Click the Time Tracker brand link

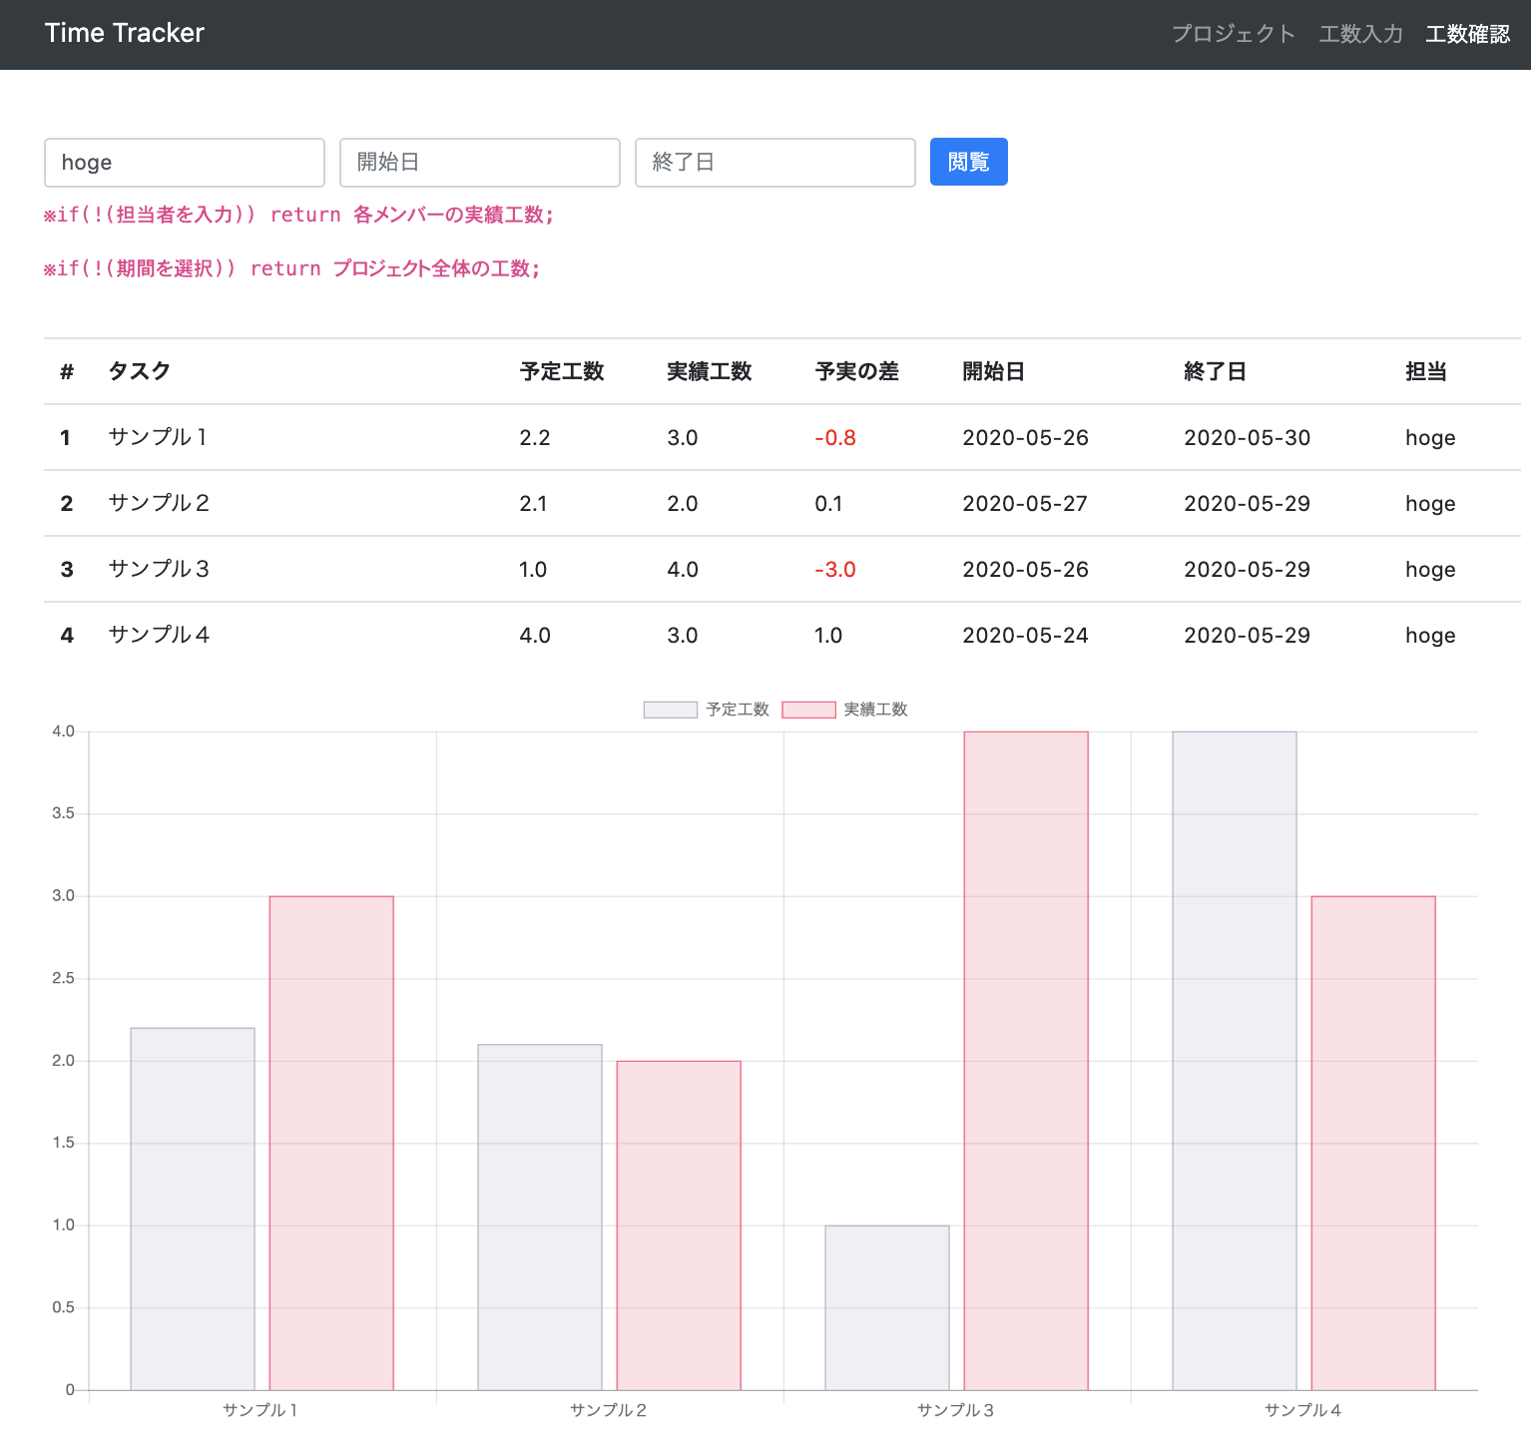tap(124, 33)
